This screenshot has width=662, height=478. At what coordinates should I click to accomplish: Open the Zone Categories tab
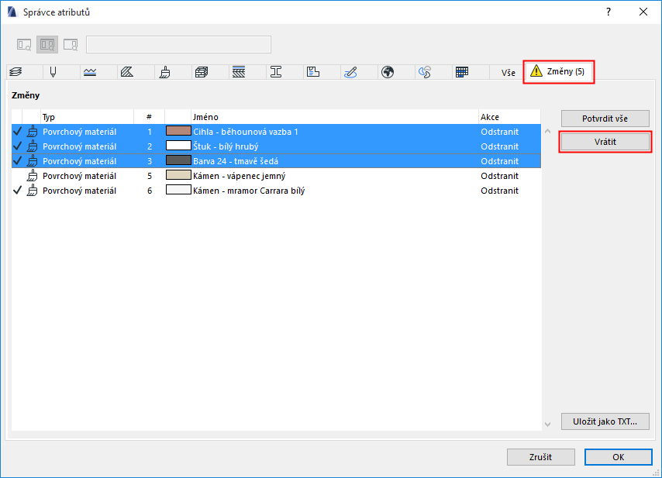pyautogui.click(x=313, y=72)
